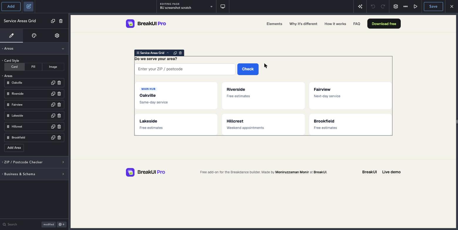Click the ZIP / postcode input field
458x230 pixels.
pyautogui.click(x=185, y=69)
